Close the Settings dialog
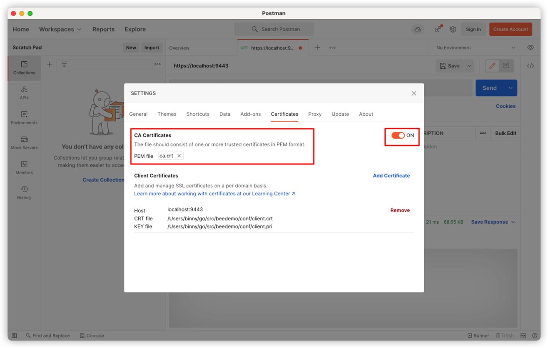This screenshot has height=348, width=548. coord(414,93)
